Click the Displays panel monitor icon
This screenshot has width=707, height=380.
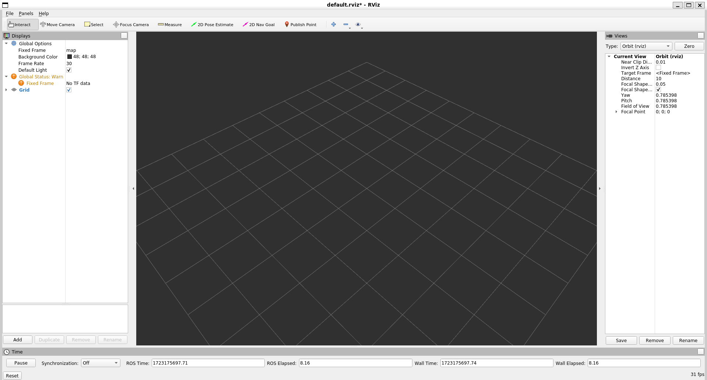[7, 36]
